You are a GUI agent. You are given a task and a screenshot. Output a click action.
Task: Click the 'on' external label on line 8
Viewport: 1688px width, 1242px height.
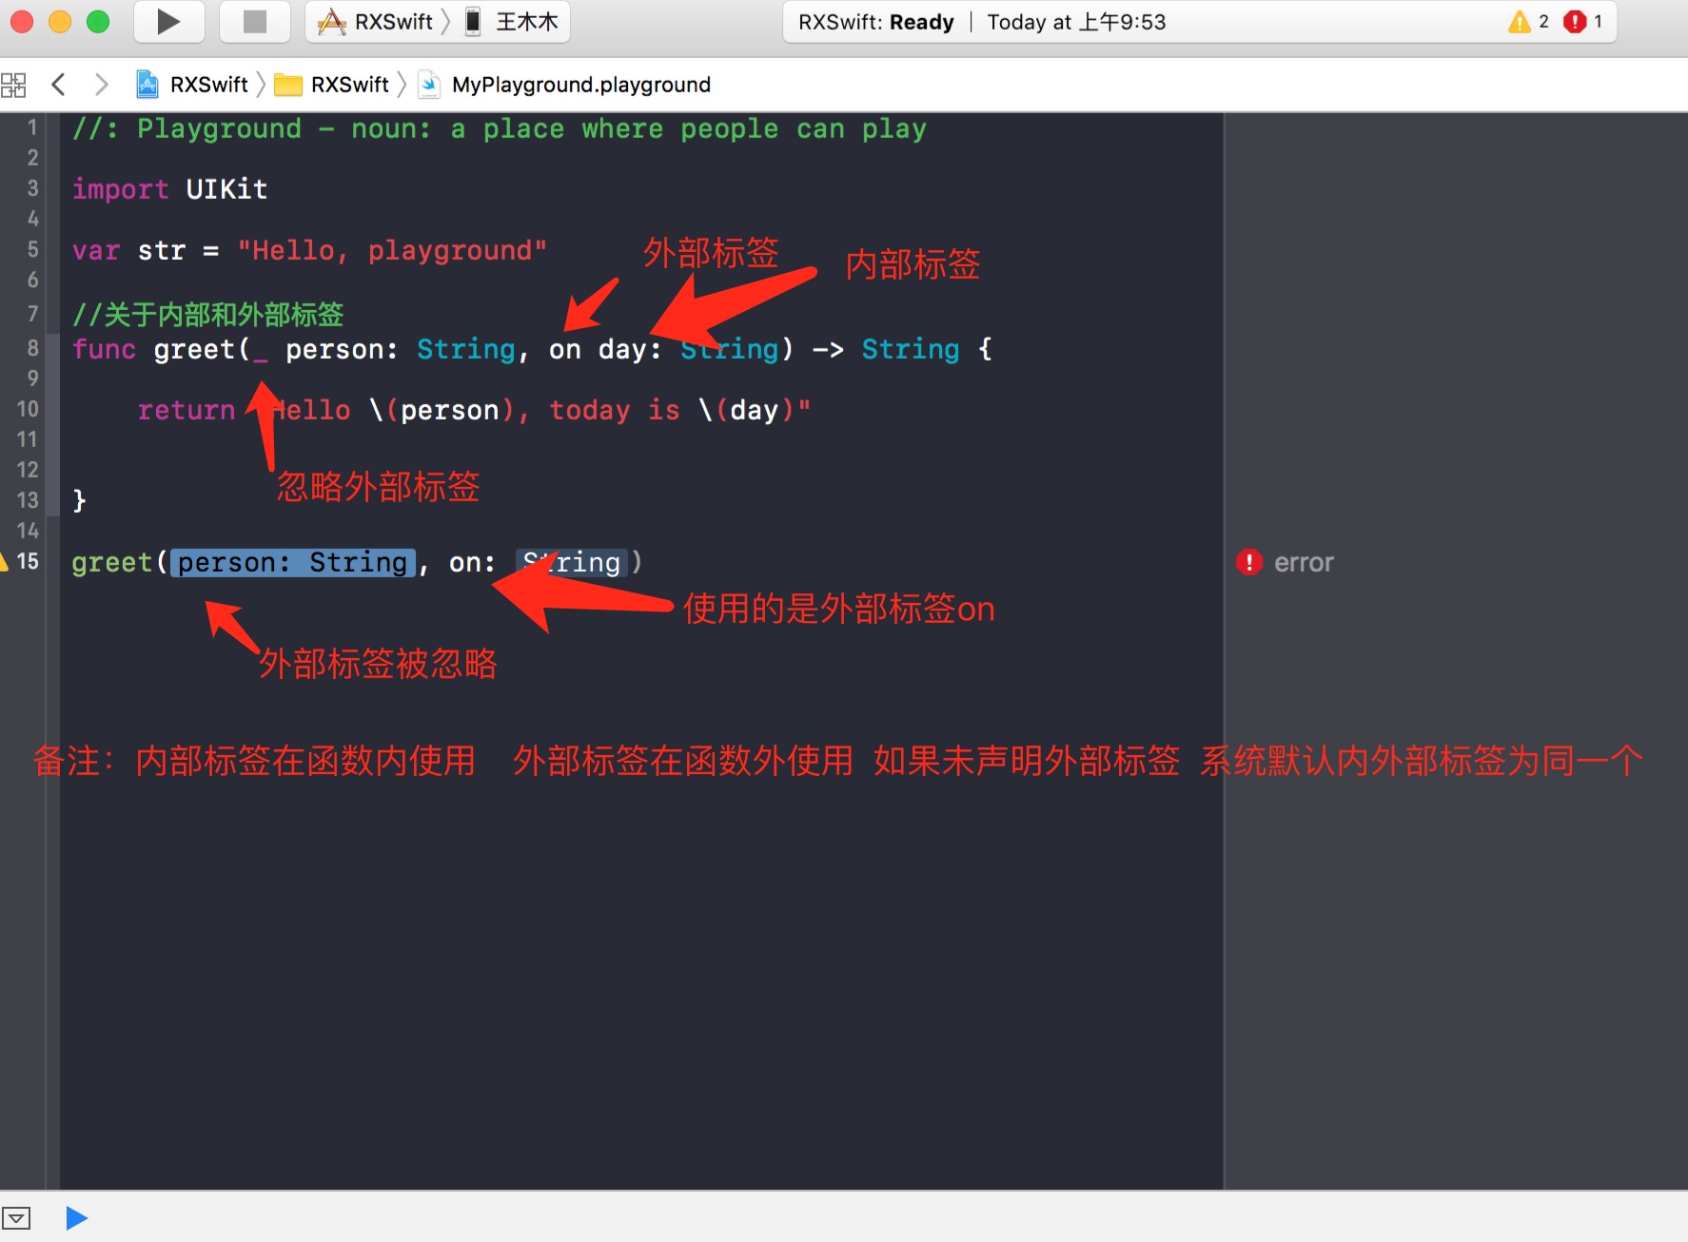(x=565, y=350)
